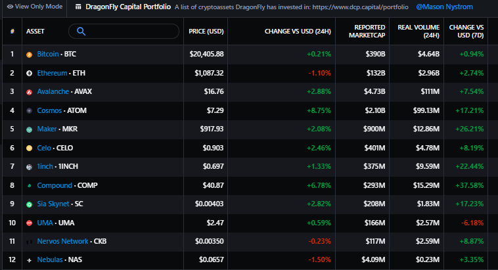Click Bitcoin real volume $4.64B
This screenshot has height=270, width=498.
[428, 54]
